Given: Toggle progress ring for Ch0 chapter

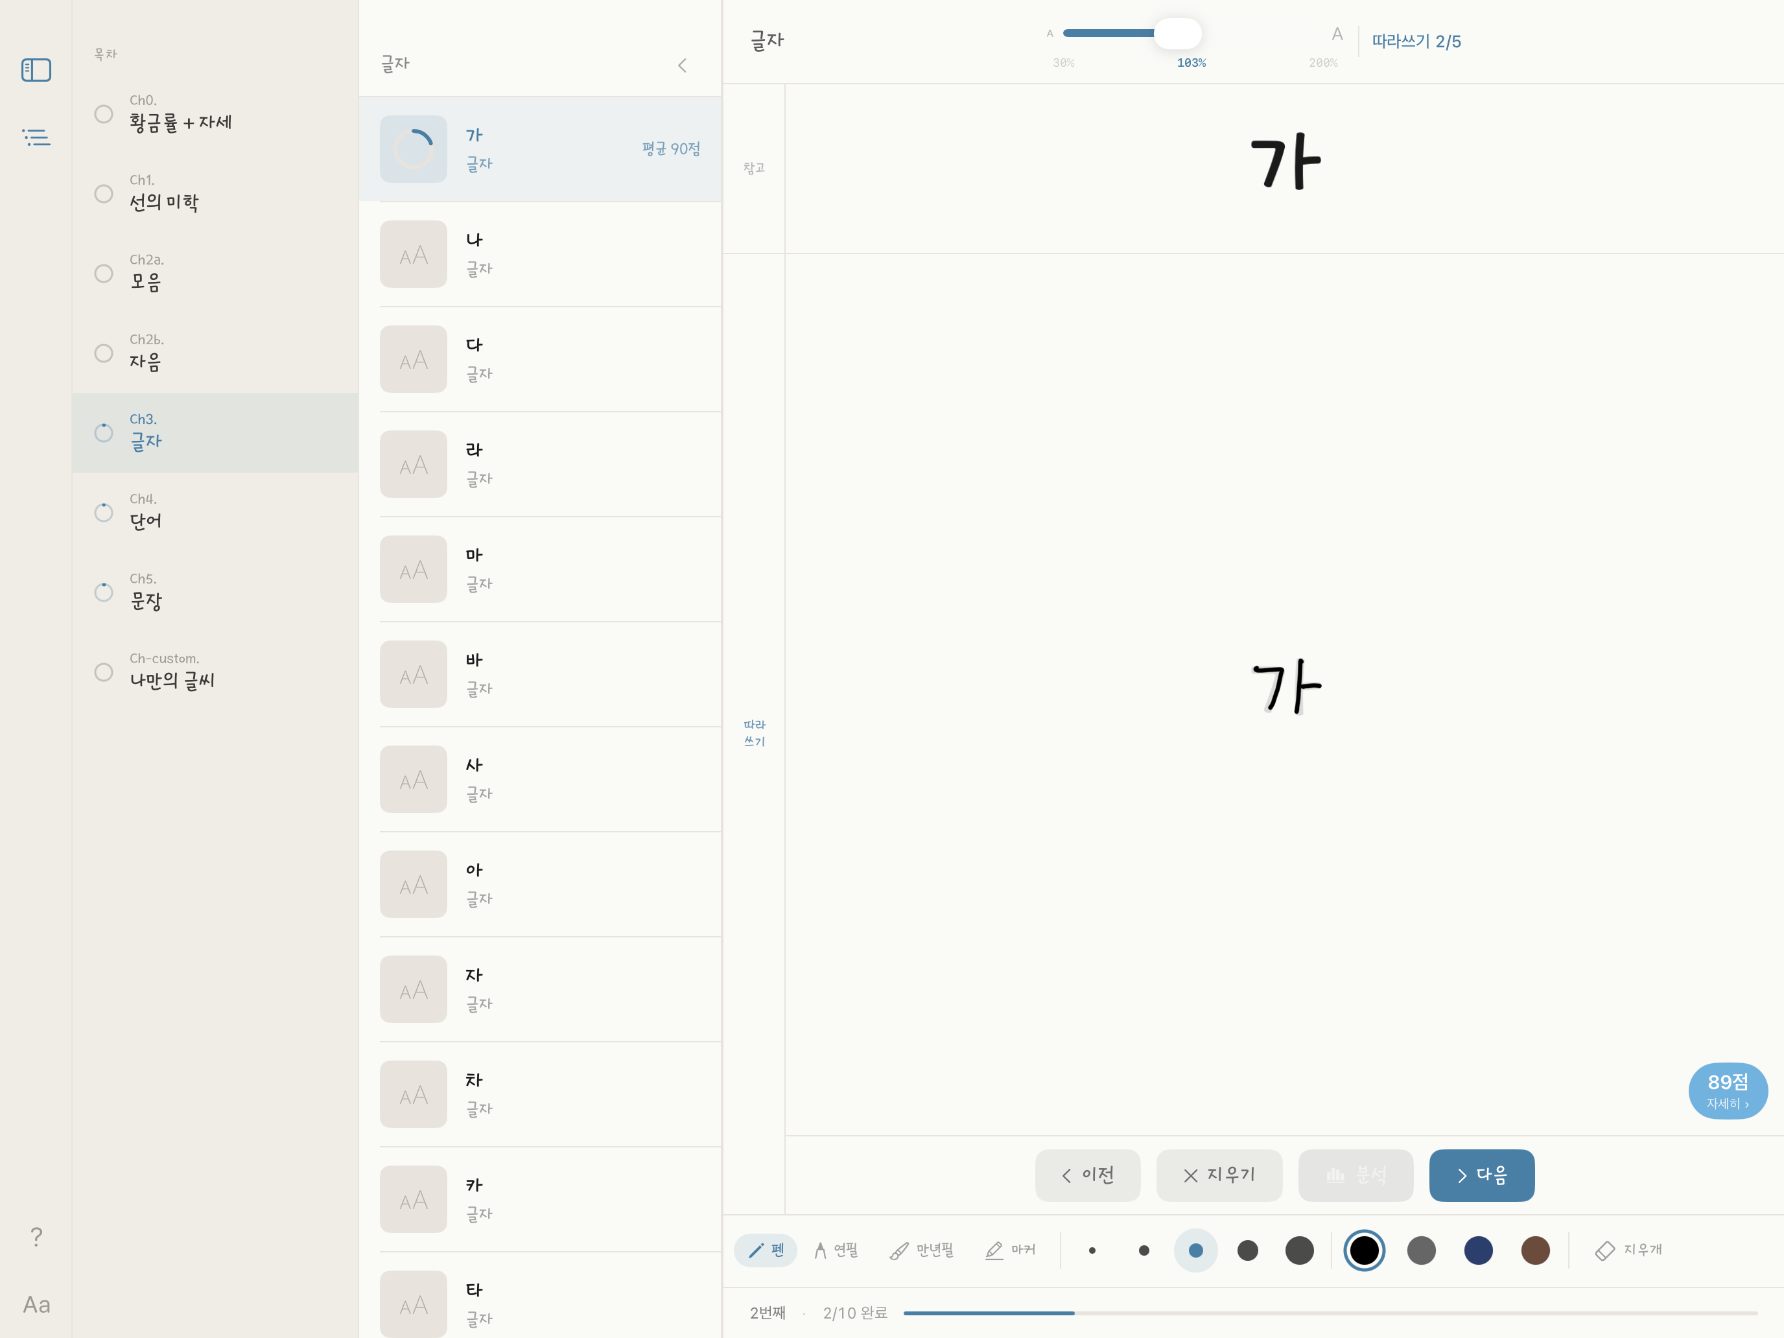Looking at the screenshot, I should 103,113.
